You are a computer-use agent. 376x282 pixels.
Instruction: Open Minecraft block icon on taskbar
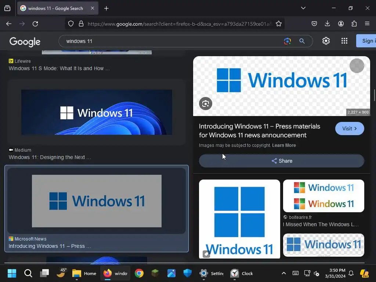[155, 273]
